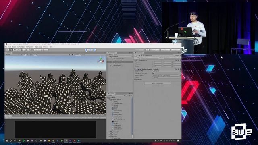Viewport: 258px width, 145px height.
Task: Expand the MeshParent hierarchy item
Action: [x=111, y=65]
